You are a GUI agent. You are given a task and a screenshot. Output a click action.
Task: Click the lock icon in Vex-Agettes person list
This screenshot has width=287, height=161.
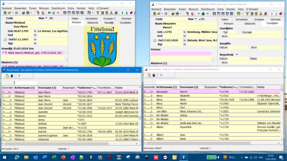[12, 76]
